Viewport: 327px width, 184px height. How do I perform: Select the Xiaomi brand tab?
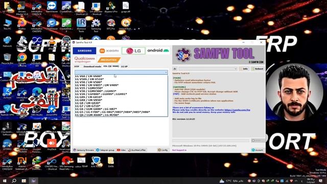[109, 51]
